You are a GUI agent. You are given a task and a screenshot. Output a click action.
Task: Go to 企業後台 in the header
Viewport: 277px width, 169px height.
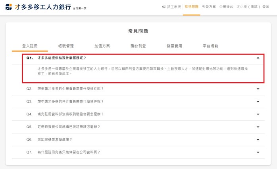click(x=226, y=7)
